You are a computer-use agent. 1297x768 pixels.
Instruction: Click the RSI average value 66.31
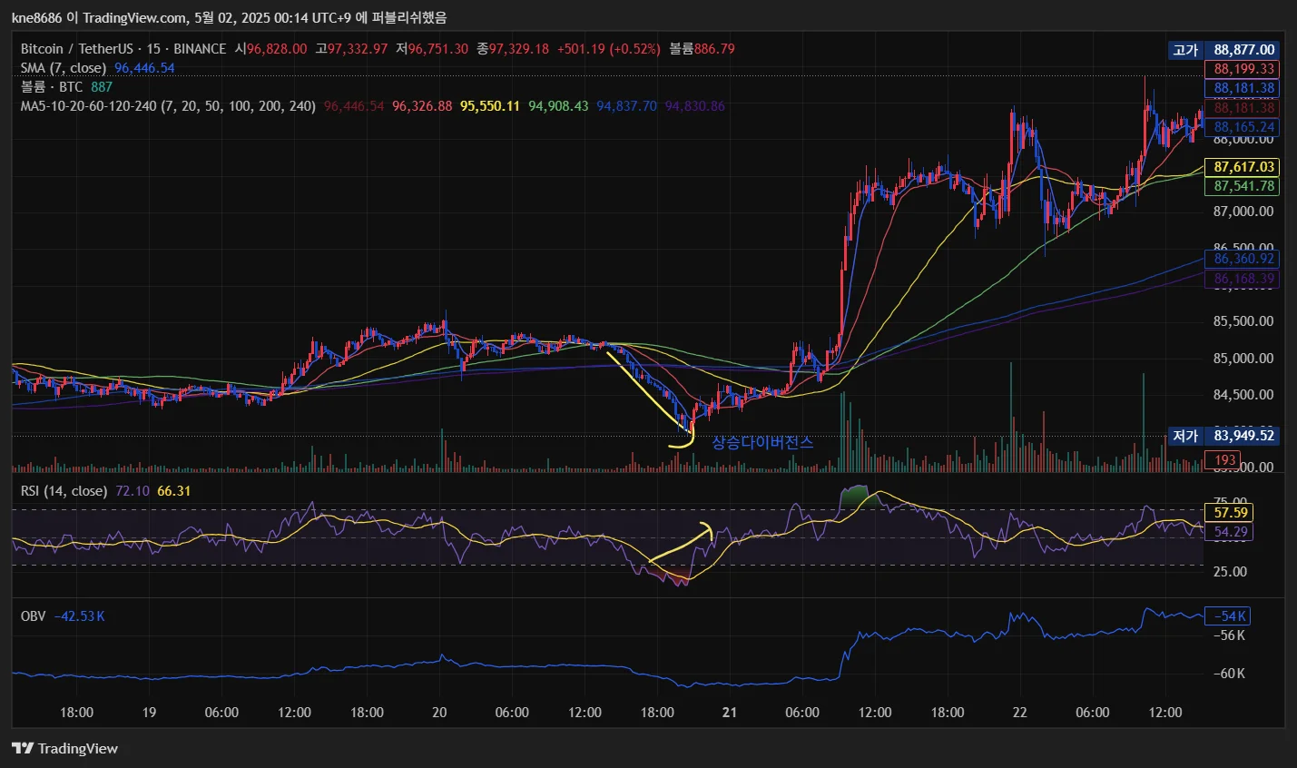[x=174, y=491]
